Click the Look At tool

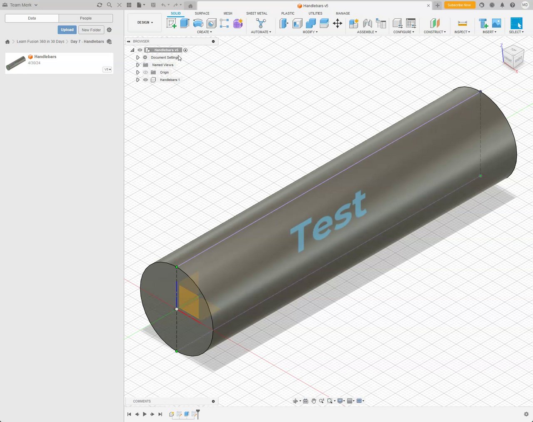305,401
